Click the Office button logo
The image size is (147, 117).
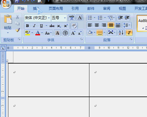tap(6, 4)
